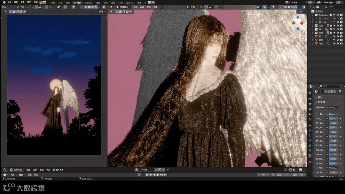Open the 窗口 menu
The image size is (345, 194).
29,3
